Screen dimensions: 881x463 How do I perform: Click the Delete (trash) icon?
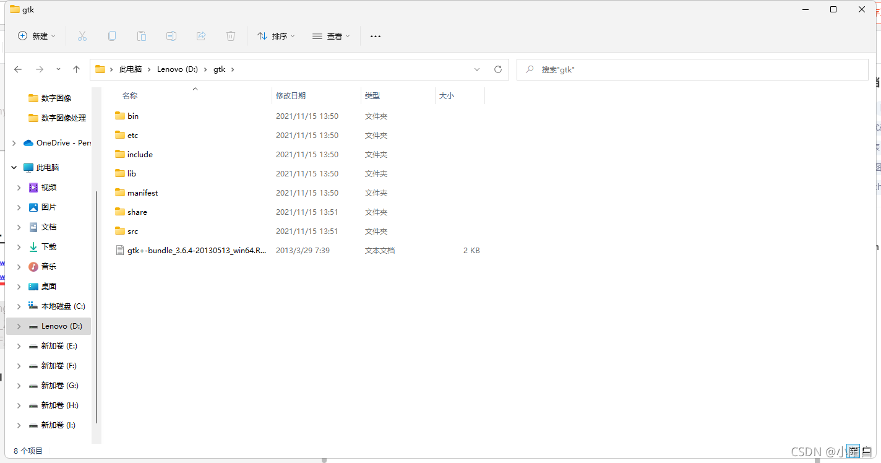(x=231, y=36)
